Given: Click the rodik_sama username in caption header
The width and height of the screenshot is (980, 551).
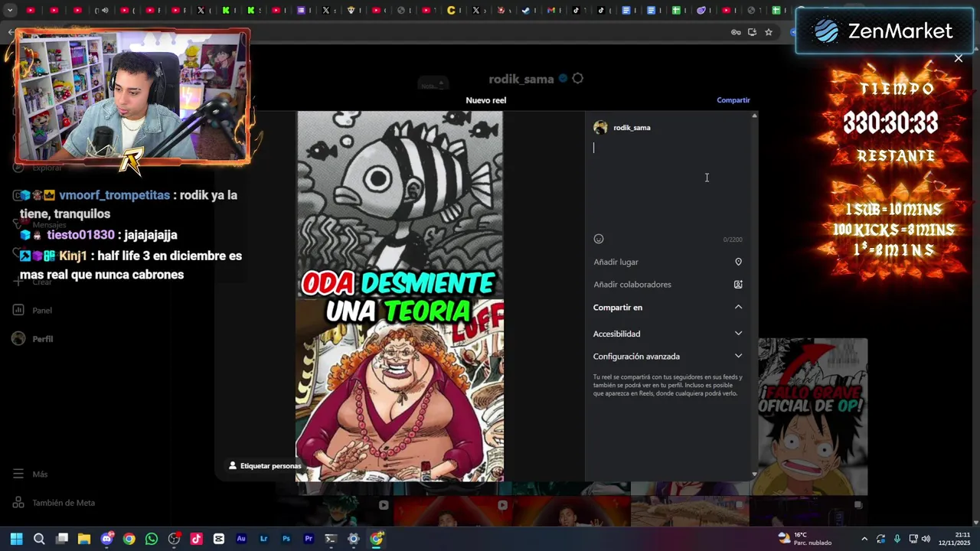Looking at the screenshot, I should 632,128.
